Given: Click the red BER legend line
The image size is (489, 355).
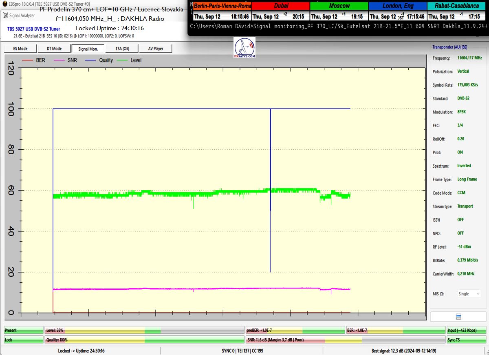Looking at the screenshot, I should [x=27, y=60].
